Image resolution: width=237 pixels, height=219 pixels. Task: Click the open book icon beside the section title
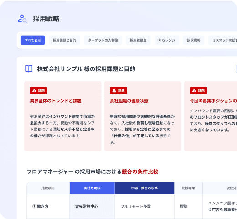click(x=29, y=69)
